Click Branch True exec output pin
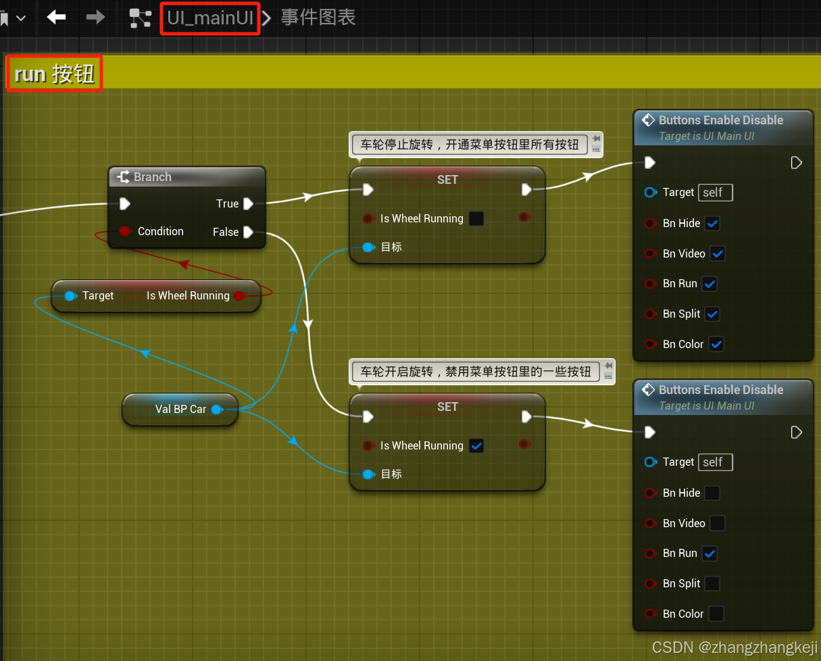This screenshot has width=821, height=661. click(248, 203)
